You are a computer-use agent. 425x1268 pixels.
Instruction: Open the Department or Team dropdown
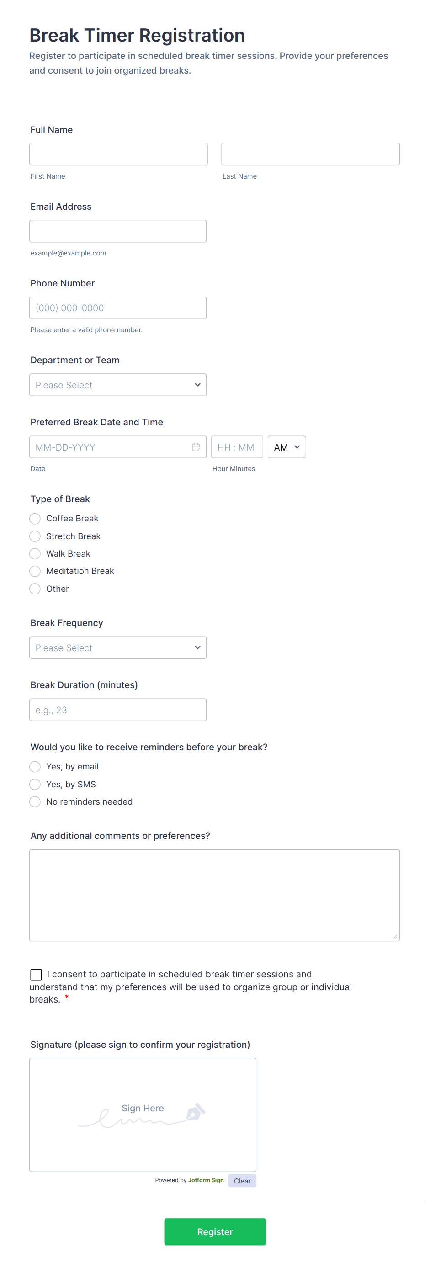tap(118, 385)
